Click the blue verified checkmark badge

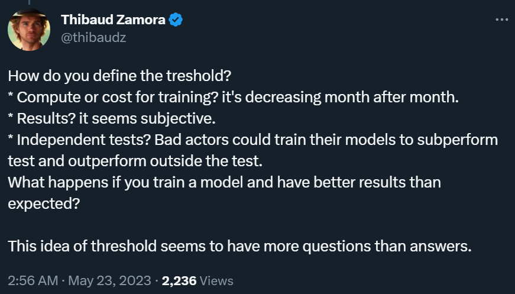pos(176,20)
